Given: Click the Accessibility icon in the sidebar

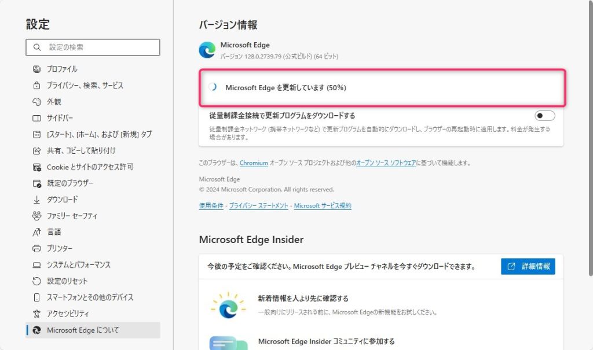Looking at the screenshot, I should [36, 314].
